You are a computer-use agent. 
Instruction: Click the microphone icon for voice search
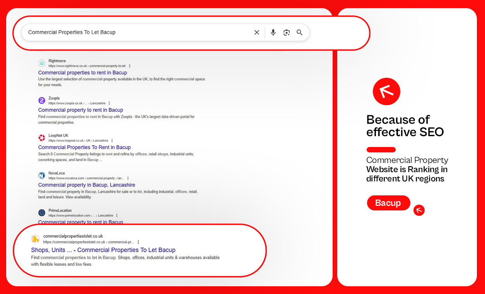click(273, 32)
